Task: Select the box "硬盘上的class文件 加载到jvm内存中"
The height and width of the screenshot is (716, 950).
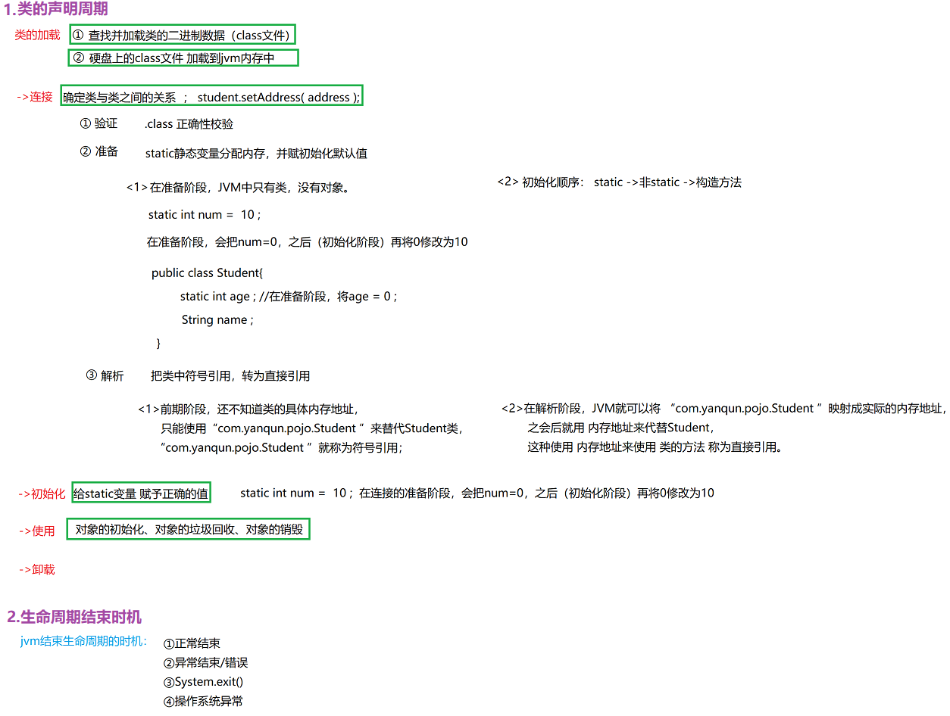Action: tap(183, 58)
